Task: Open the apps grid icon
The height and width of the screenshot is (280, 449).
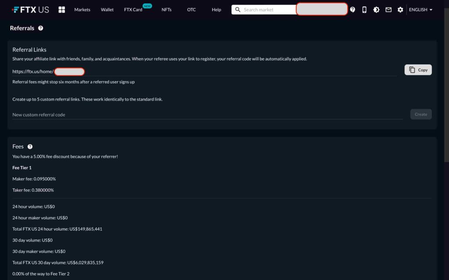Action: (x=61, y=9)
